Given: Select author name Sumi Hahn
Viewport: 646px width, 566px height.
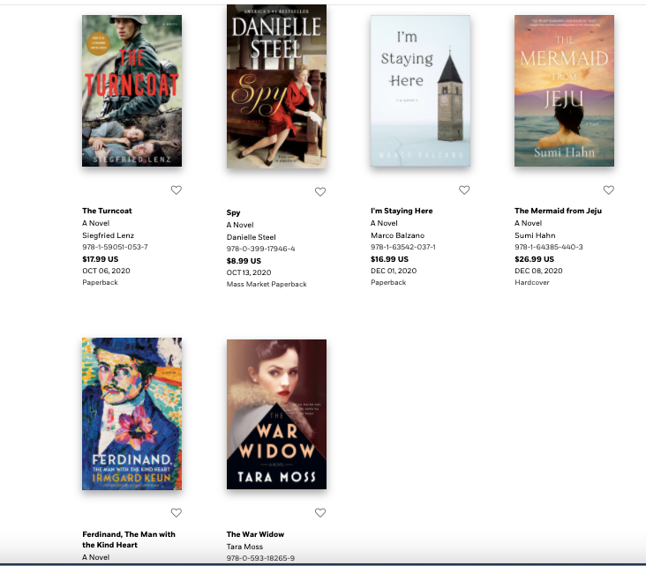Looking at the screenshot, I should (x=535, y=235).
